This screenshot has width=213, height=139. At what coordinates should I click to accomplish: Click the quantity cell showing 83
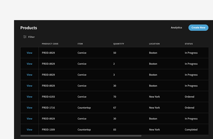(115, 130)
